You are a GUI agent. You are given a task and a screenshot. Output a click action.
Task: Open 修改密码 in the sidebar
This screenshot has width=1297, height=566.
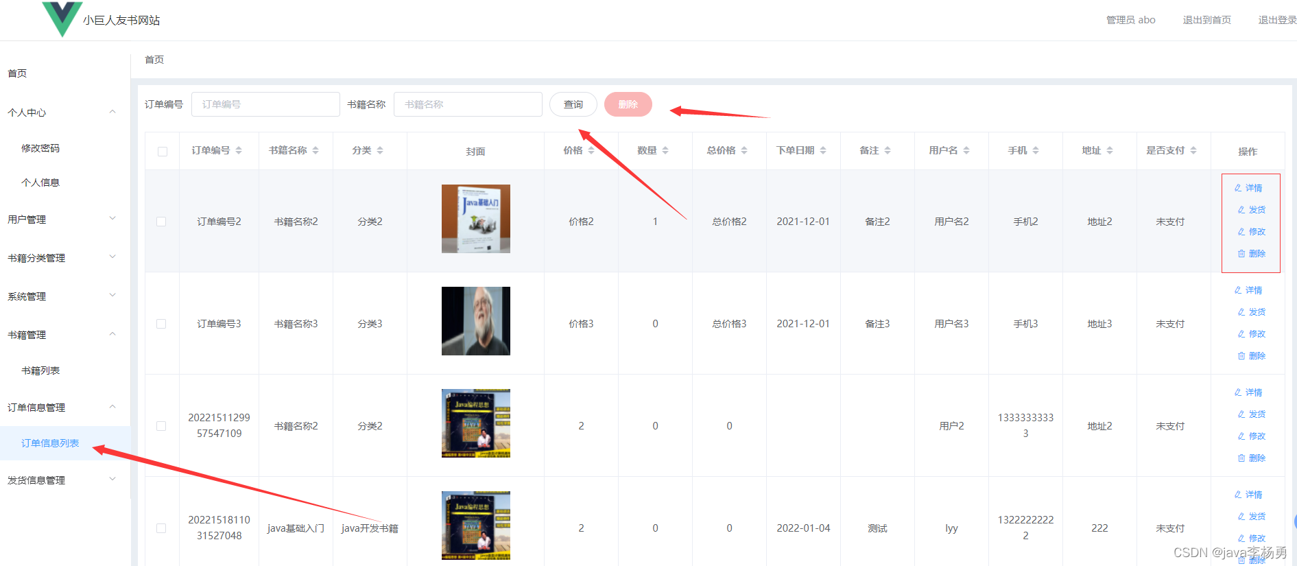(x=40, y=148)
